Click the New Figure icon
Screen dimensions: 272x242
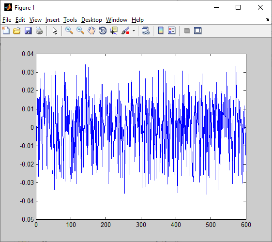coord(6,30)
